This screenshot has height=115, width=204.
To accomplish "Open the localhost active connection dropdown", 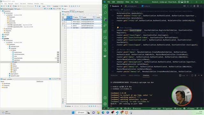I will click(56, 6).
